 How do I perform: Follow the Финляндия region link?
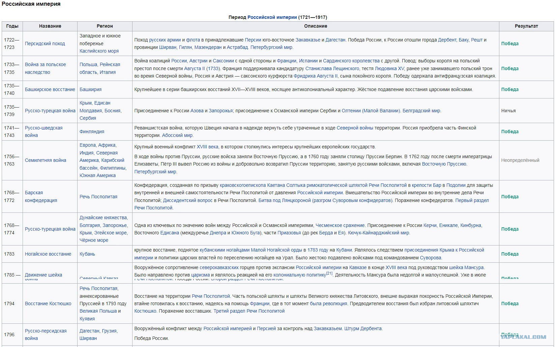coord(92,132)
